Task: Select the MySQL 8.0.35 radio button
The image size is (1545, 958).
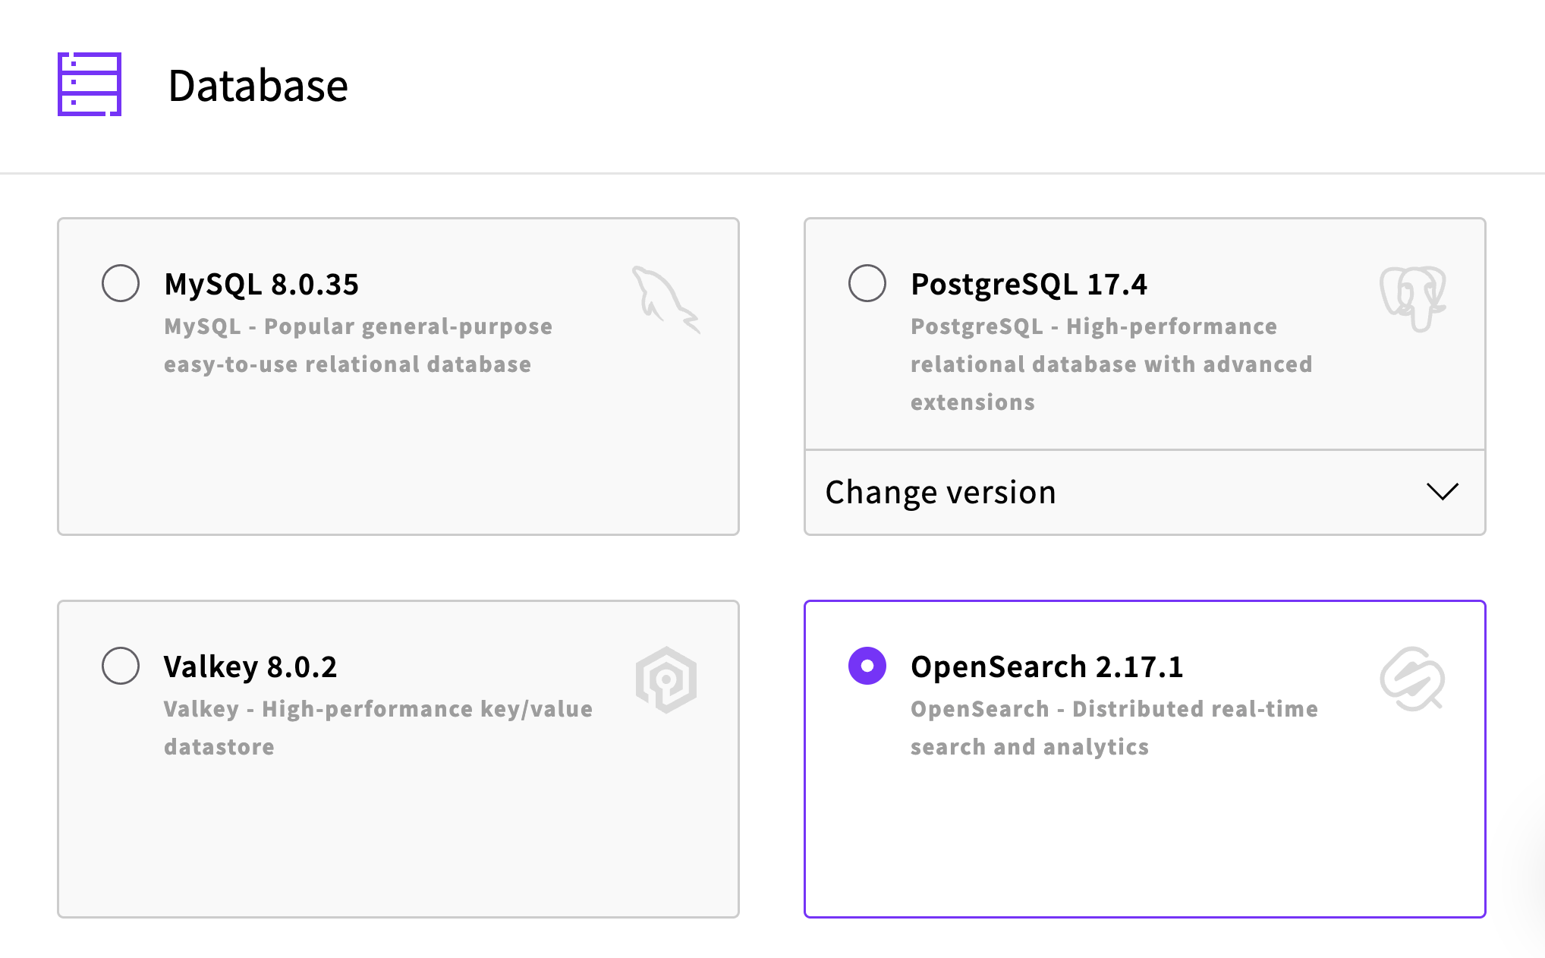Action: [121, 283]
